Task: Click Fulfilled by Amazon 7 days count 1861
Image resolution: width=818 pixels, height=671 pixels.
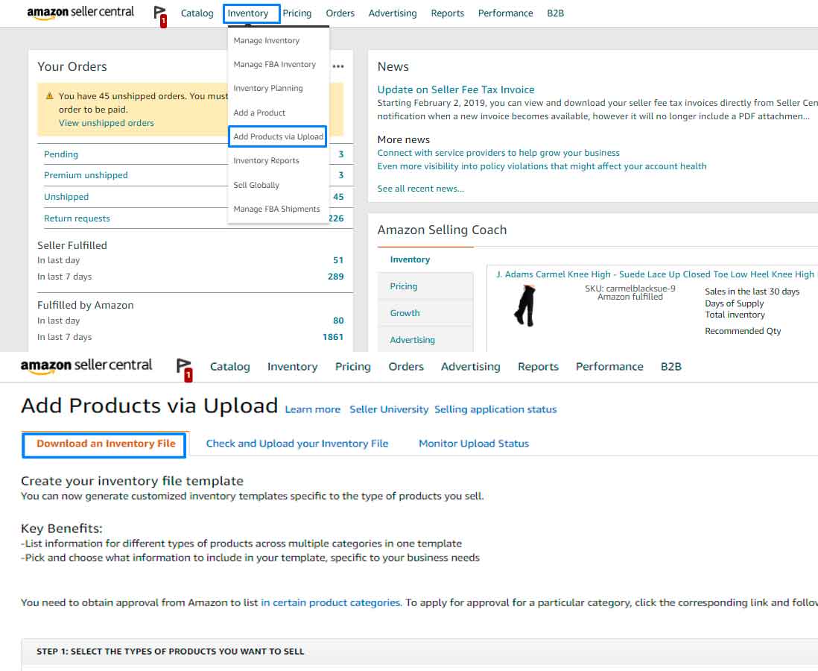Action: (333, 337)
